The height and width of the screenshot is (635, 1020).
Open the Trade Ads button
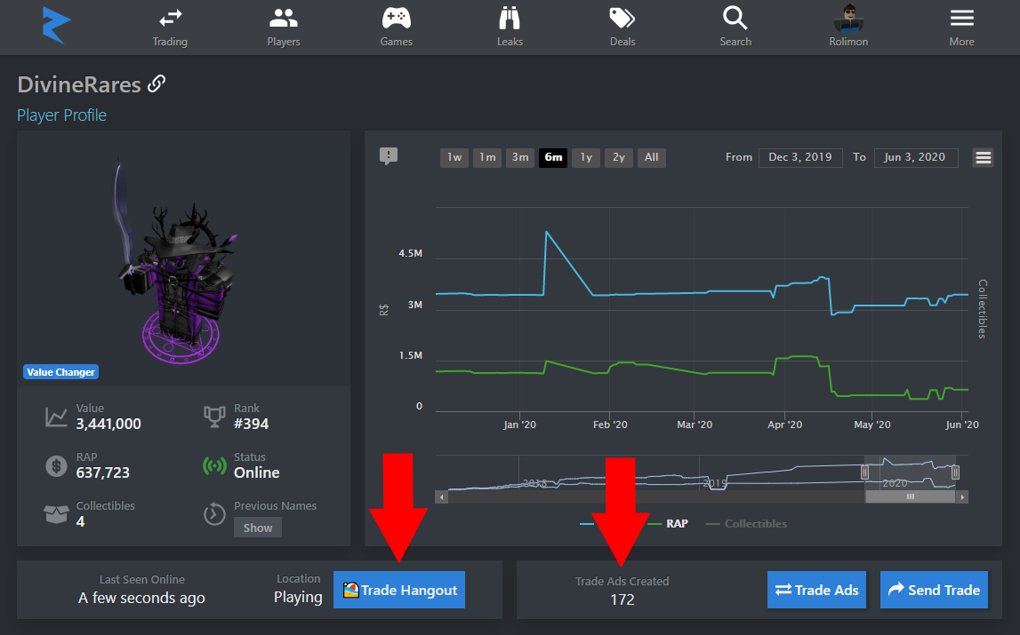pos(816,590)
